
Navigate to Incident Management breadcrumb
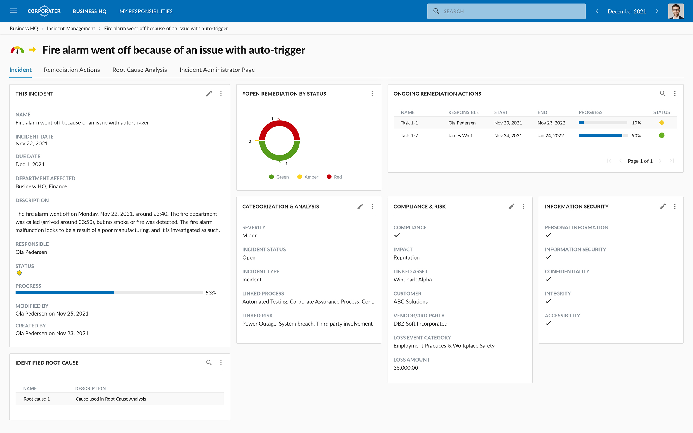[x=71, y=28]
